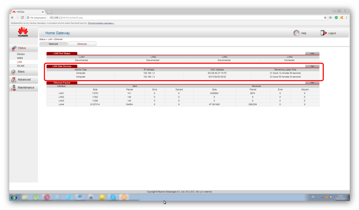359x210 pixels.
Task: Click the Logout door icon
Action: pos(324,33)
